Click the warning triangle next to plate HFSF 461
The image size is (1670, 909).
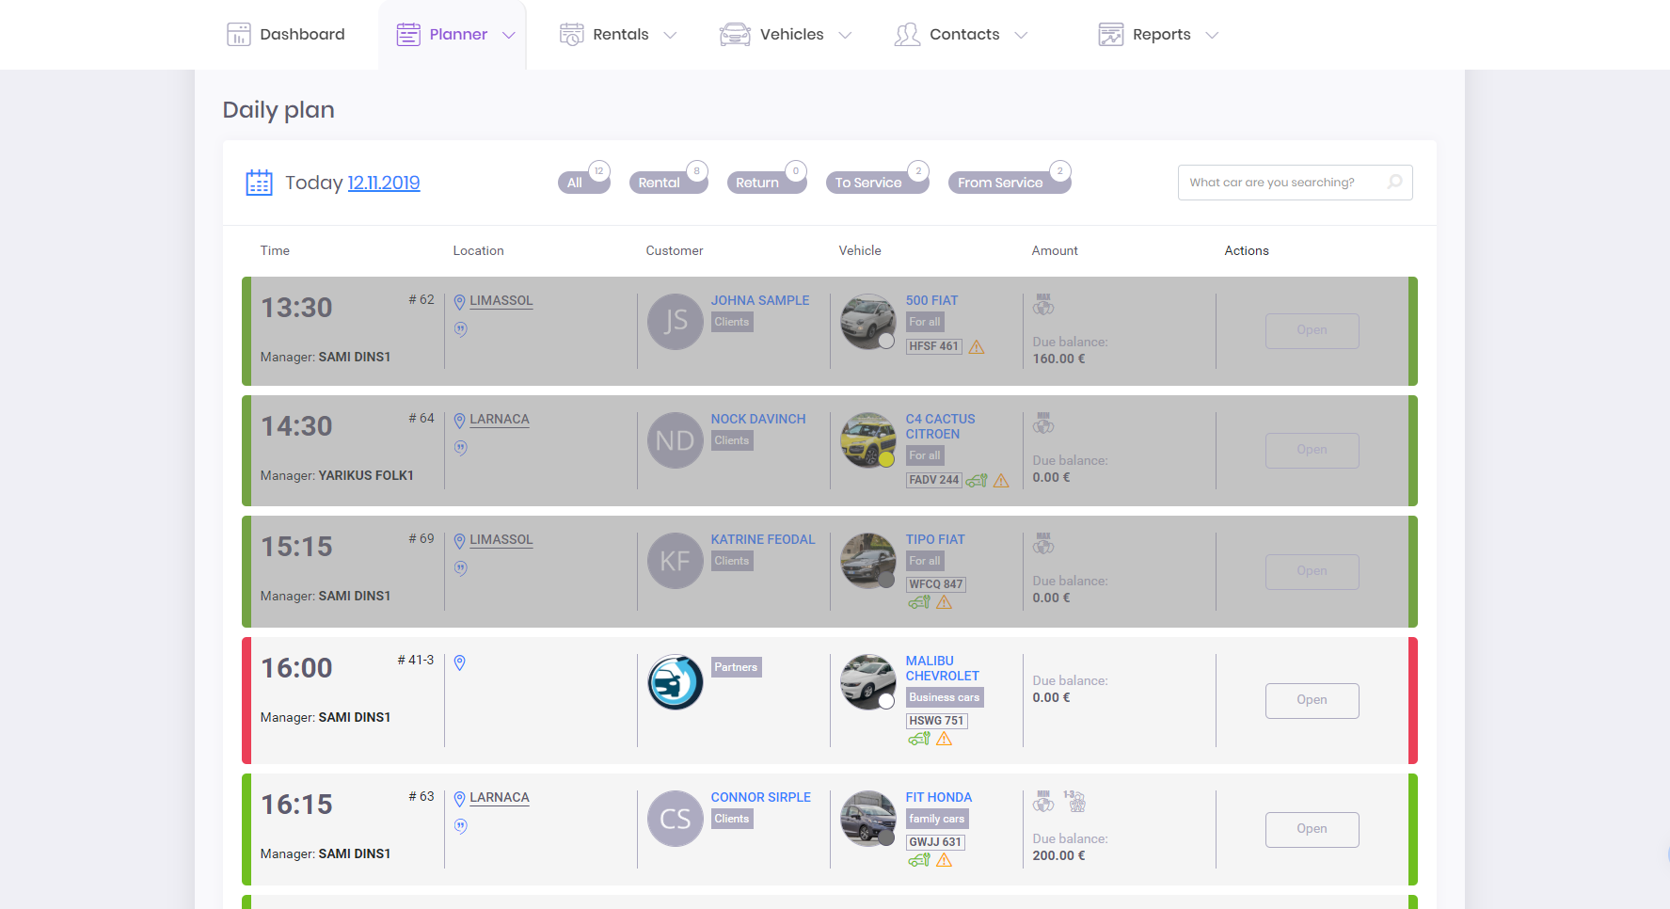[977, 346]
